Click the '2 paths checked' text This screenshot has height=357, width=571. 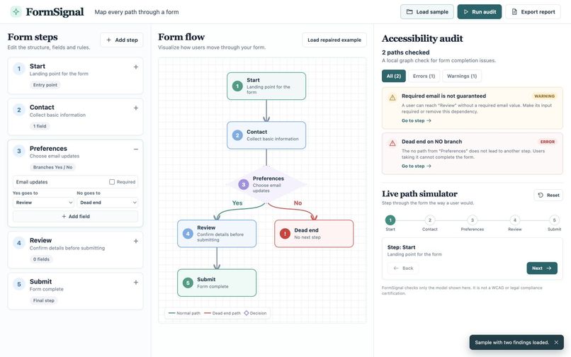406,52
